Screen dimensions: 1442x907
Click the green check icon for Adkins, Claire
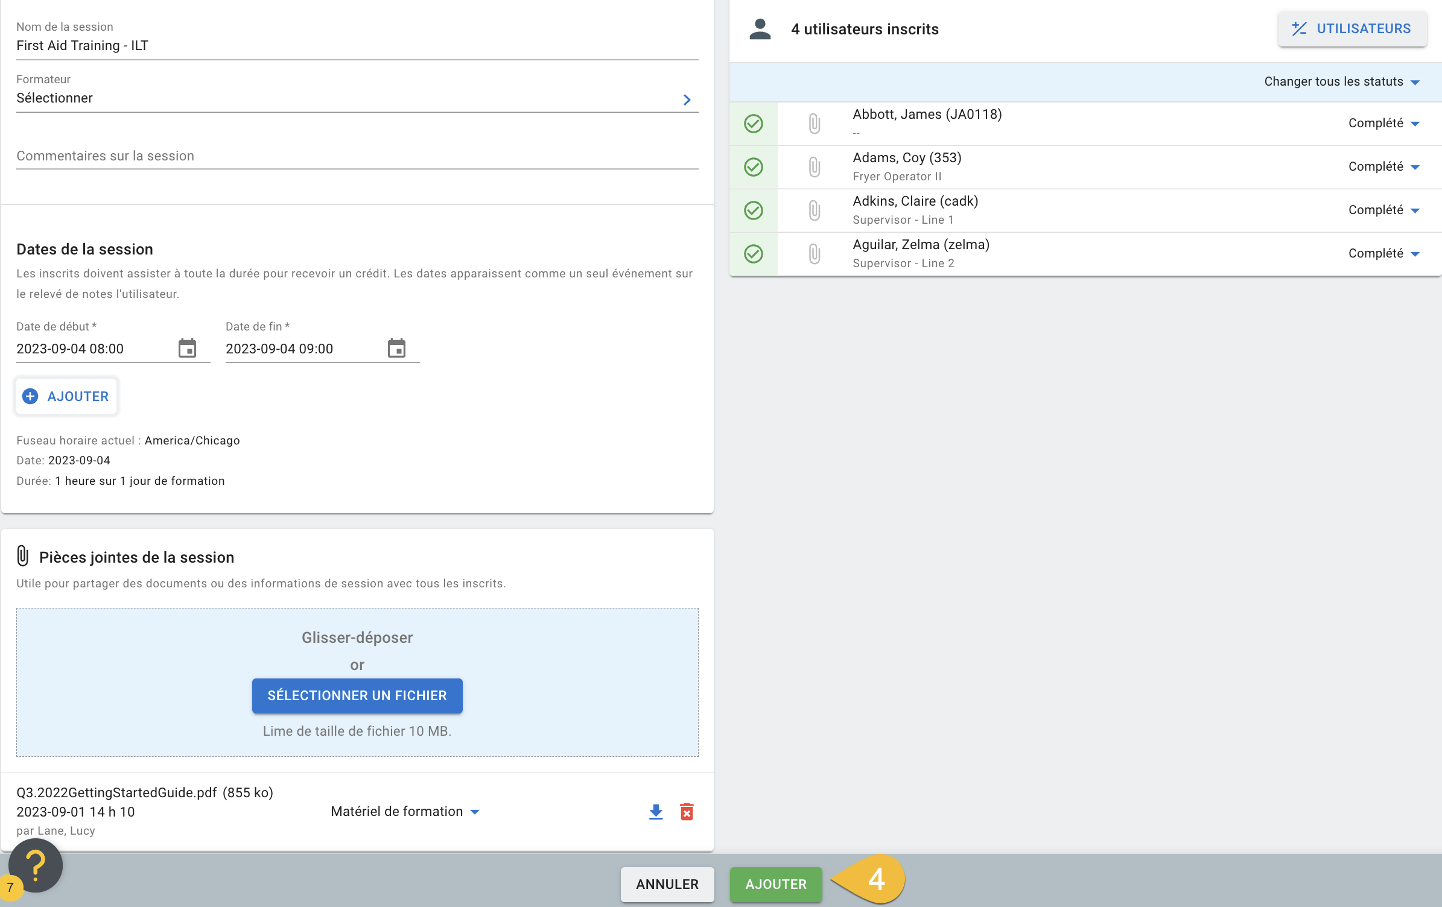(x=754, y=210)
